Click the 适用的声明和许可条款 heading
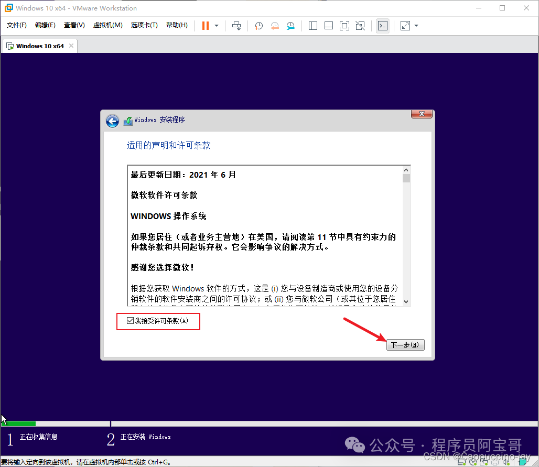This screenshot has height=467, width=539. (168, 145)
